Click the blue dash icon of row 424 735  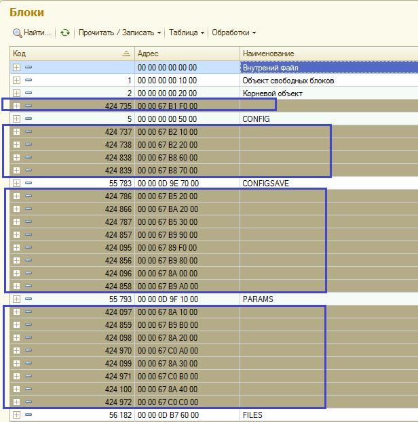28,106
